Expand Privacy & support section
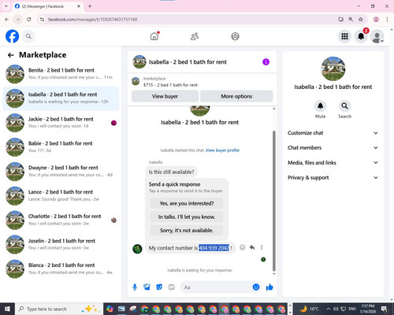 333,178
